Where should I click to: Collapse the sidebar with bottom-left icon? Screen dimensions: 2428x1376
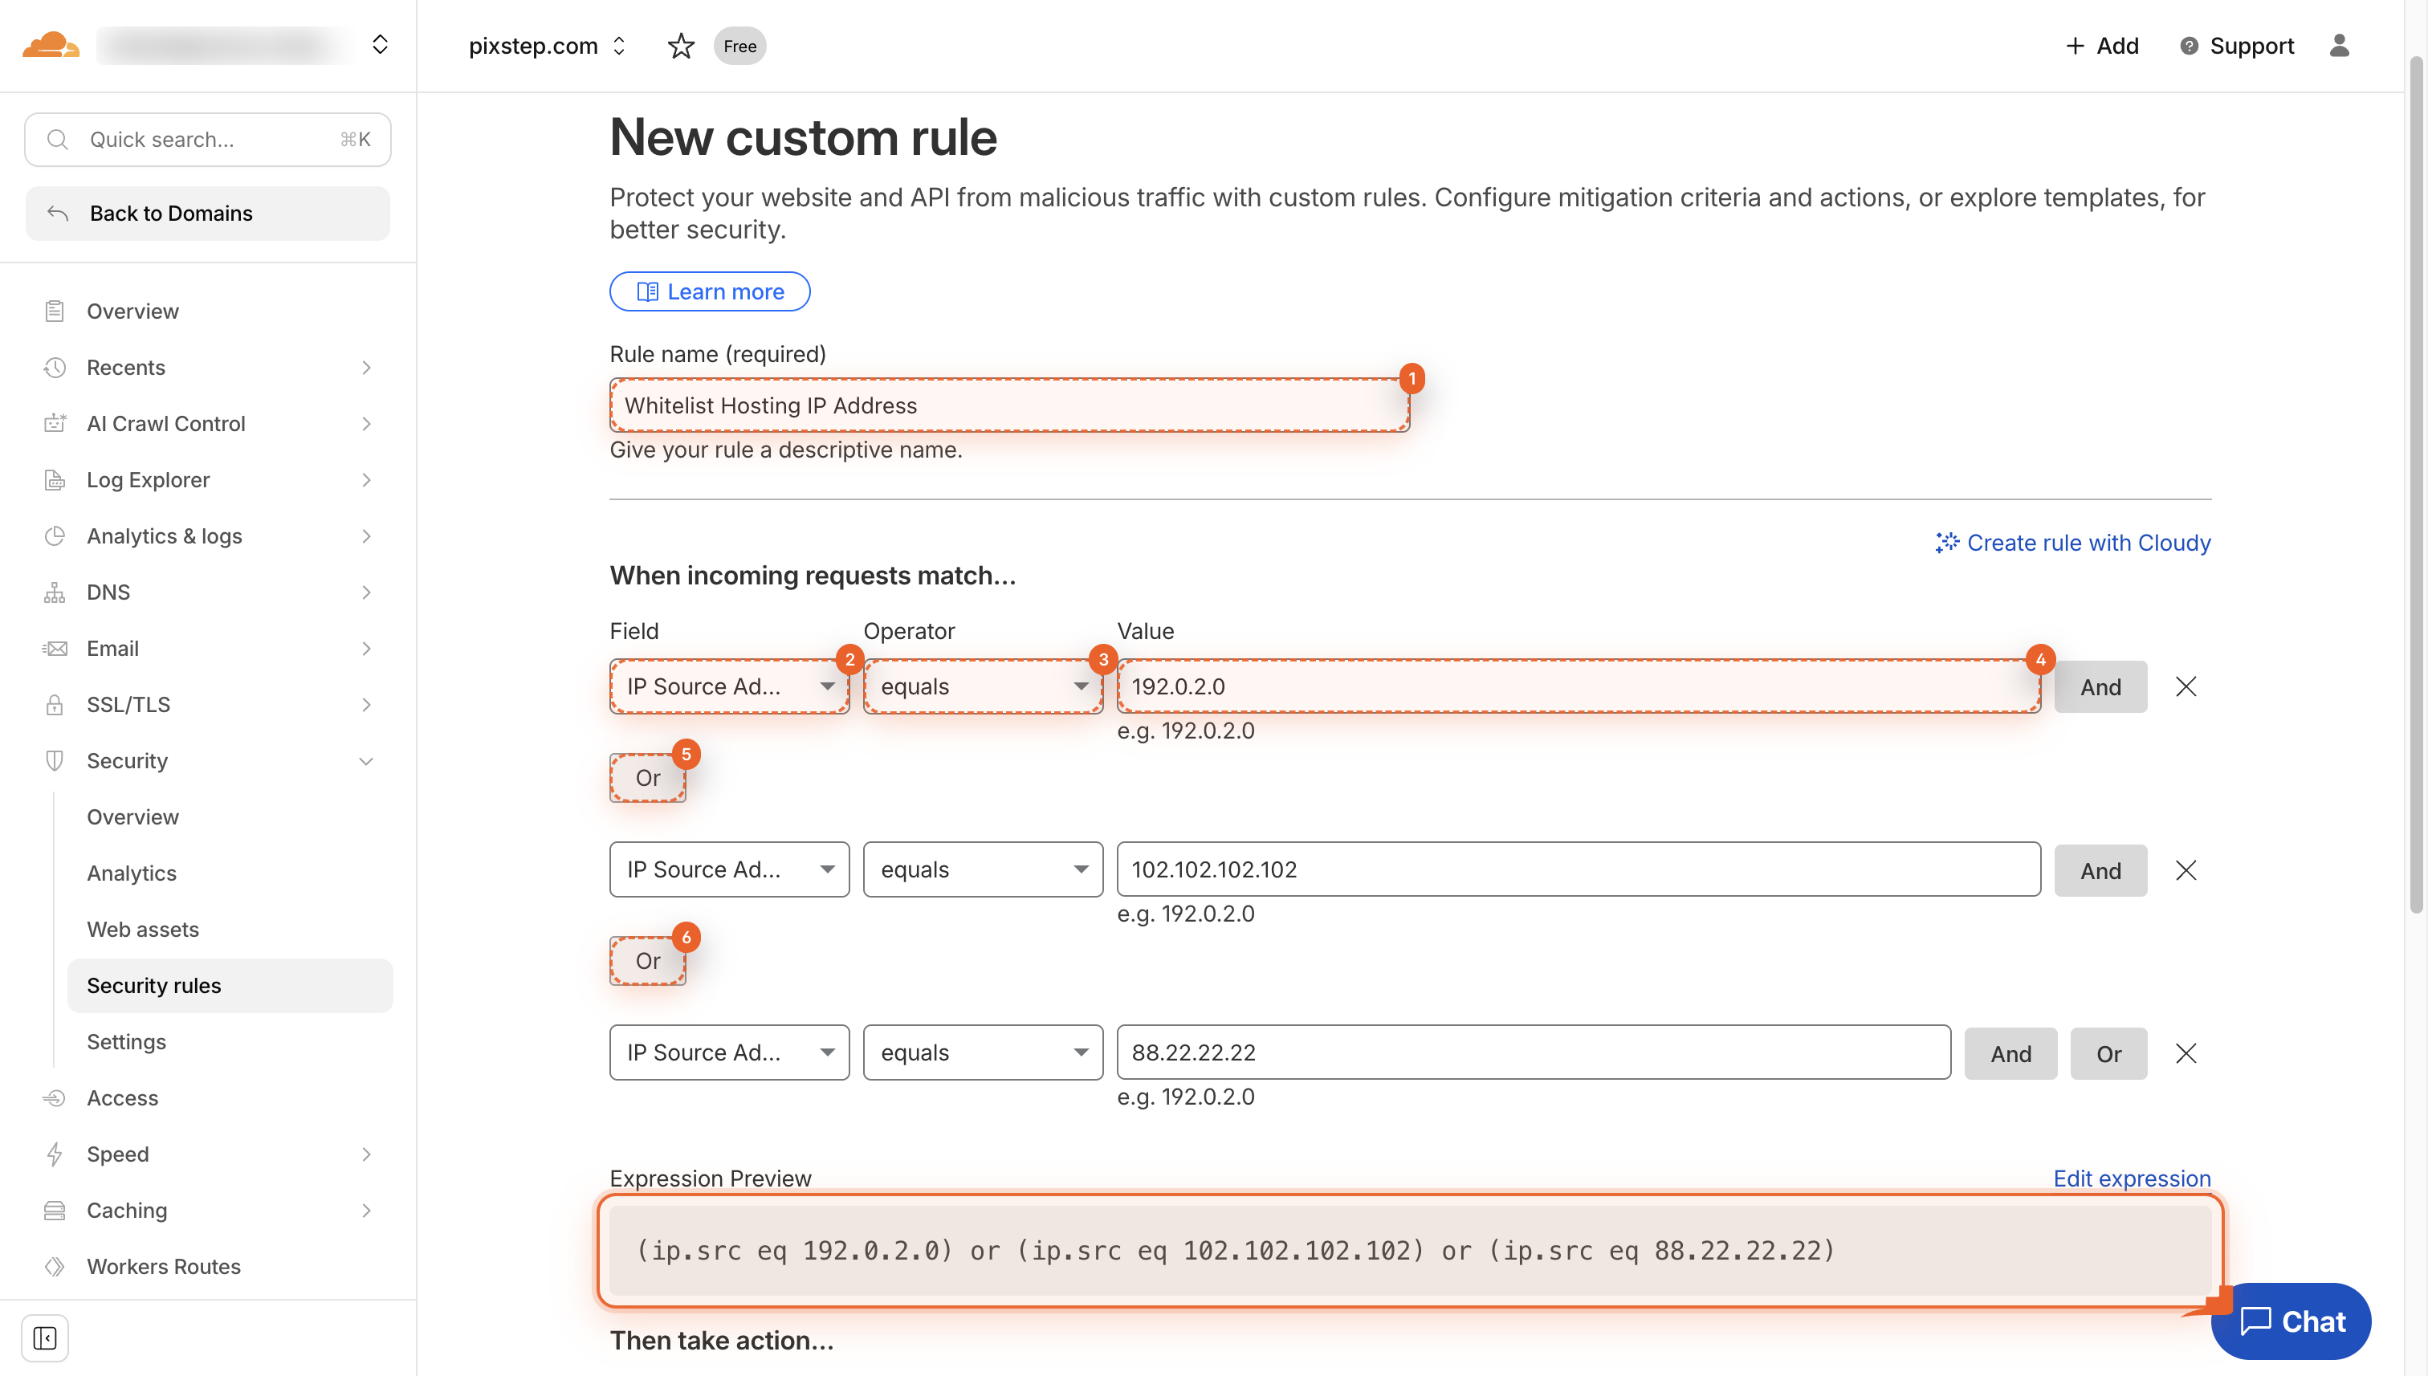[x=44, y=1338]
